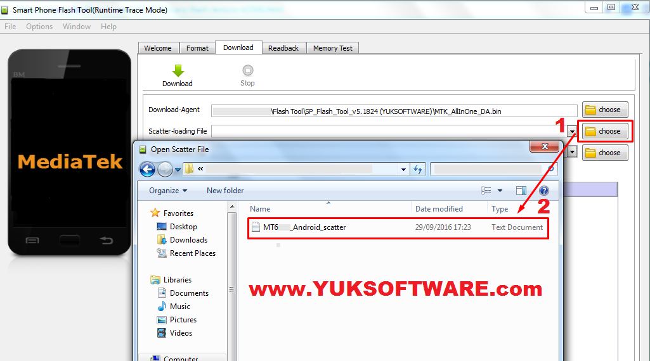This screenshot has width=650, height=361.
Task: Close the Open Scatter File dialog
Action: 545,146
